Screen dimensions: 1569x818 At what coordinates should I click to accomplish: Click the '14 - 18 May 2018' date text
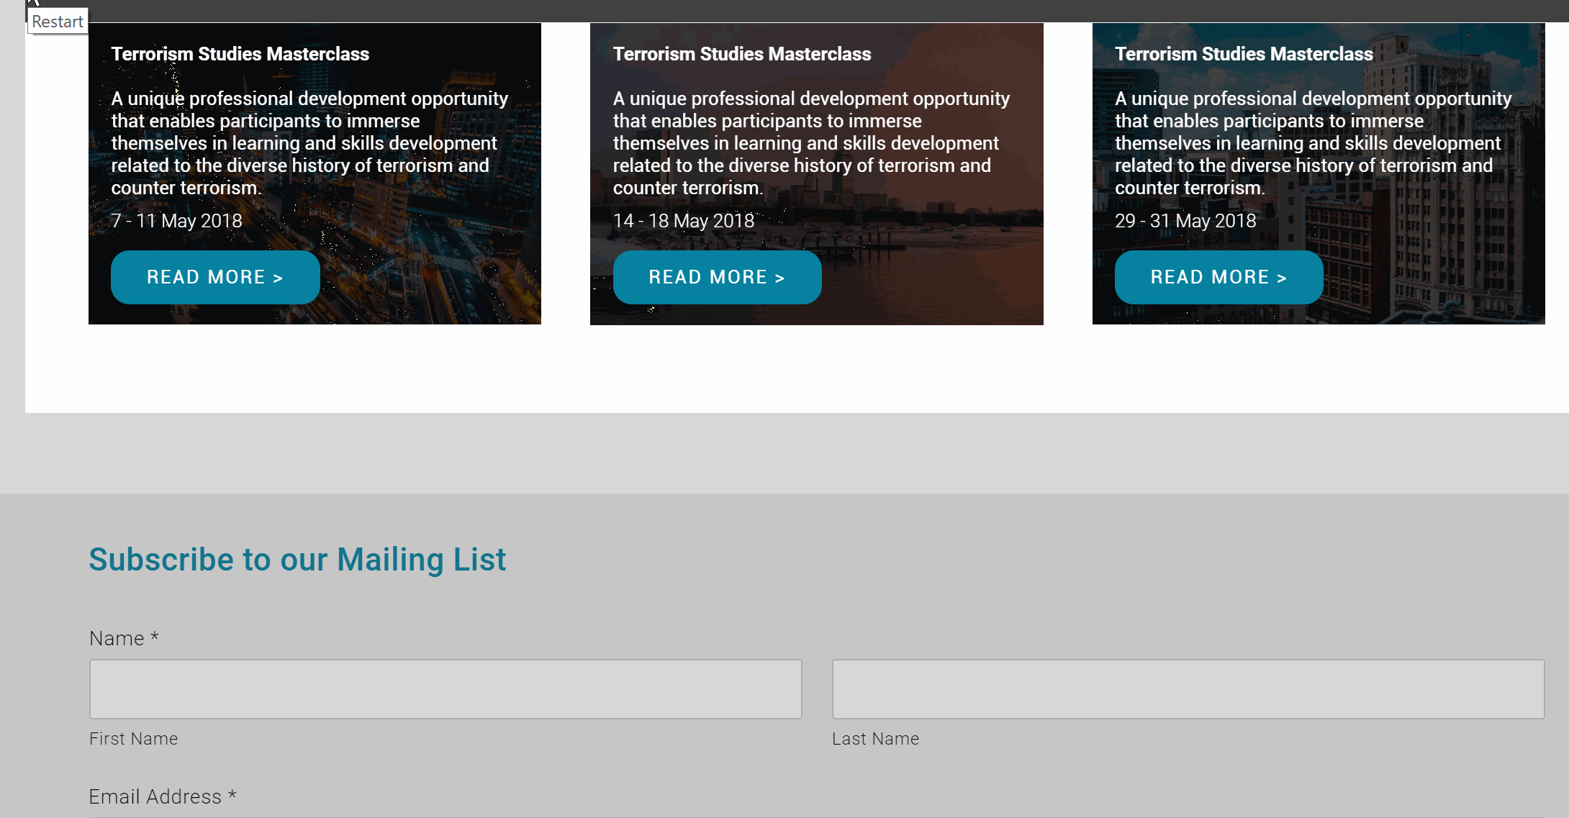(x=684, y=221)
